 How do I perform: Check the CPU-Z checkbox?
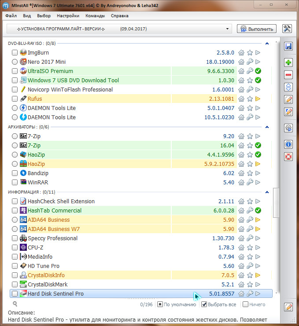pyautogui.click(x=15, y=247)
